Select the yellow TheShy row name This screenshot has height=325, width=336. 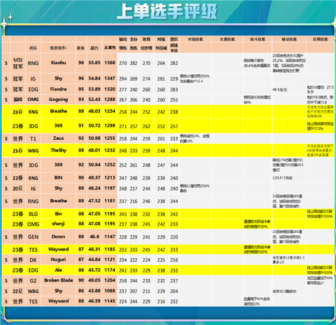click(59, 150)
